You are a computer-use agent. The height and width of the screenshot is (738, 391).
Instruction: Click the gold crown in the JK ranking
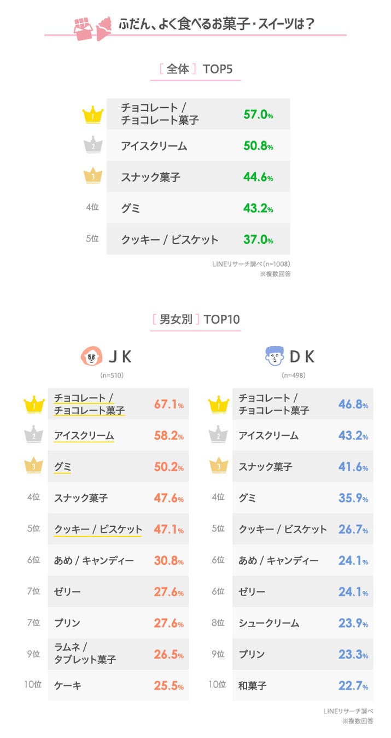34,405
